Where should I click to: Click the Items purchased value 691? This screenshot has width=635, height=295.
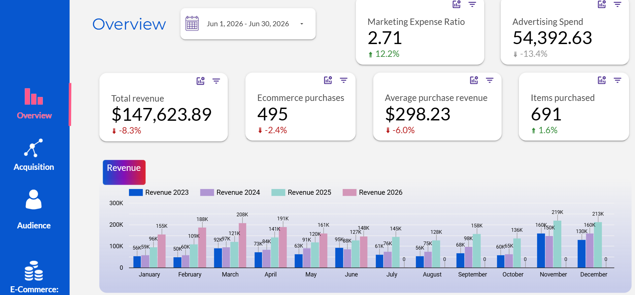point(546,114)
